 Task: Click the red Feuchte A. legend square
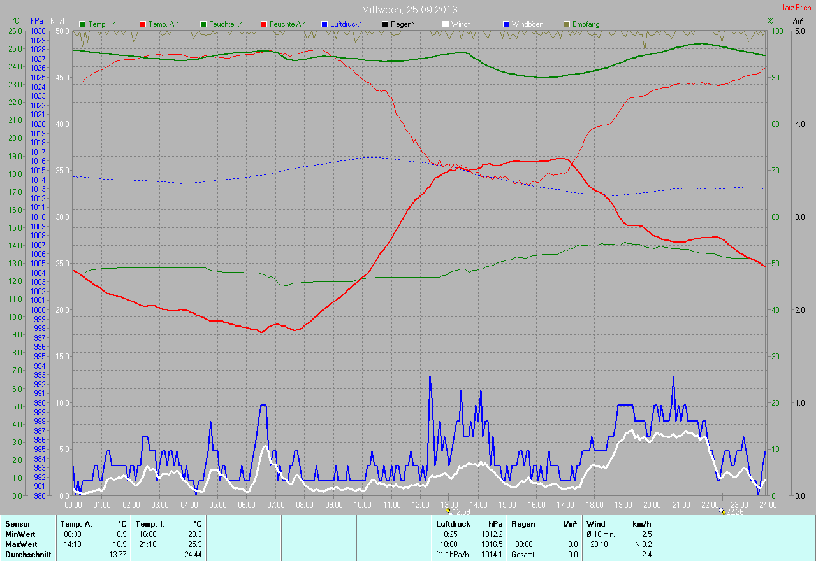(264, 24)
